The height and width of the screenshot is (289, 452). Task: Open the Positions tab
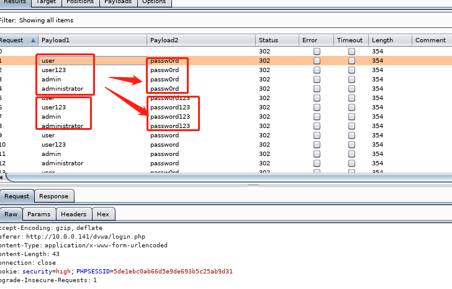pos(80,2)
